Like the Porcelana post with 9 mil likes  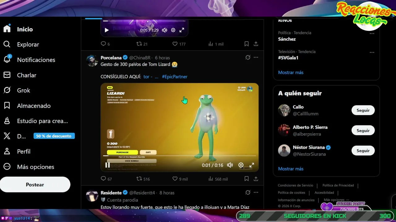point(175,179)
